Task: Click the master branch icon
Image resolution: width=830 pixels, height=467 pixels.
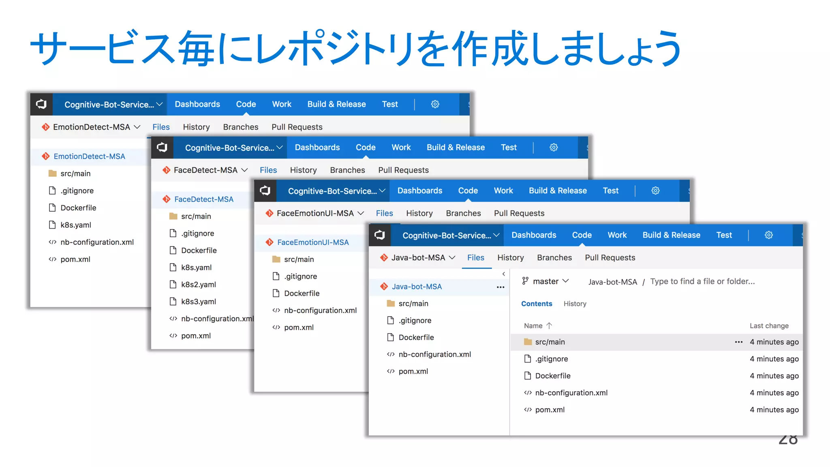Action: point(525,281)
